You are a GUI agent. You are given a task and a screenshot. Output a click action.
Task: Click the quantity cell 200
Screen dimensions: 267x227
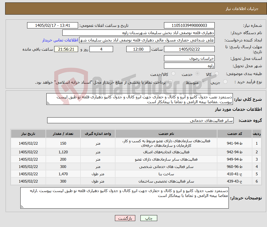point(63,159)
